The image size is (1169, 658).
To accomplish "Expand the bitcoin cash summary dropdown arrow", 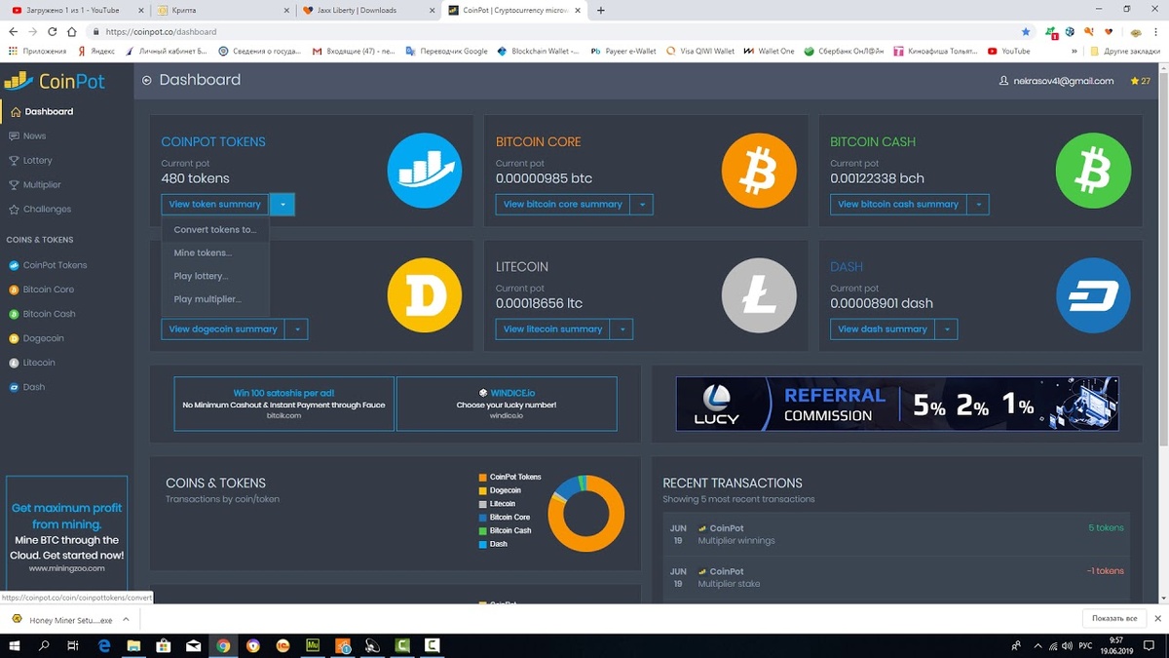I will (x=978, y=204).
